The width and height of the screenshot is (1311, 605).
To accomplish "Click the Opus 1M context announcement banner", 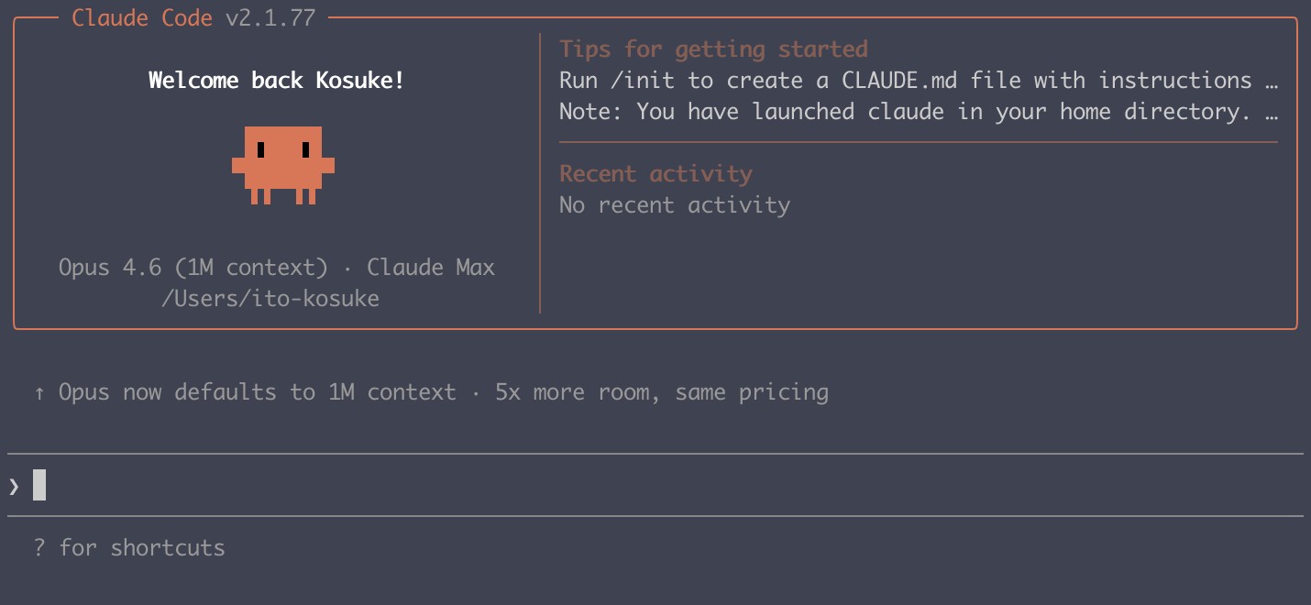I will click(x=431, y=391).
